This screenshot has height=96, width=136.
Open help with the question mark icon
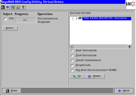[23, 7]
